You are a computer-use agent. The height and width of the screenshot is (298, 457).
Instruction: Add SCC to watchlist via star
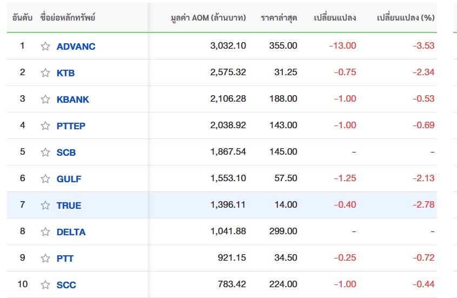45,285
